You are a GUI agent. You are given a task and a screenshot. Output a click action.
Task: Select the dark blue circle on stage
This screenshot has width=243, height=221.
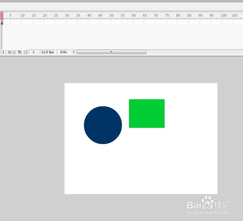[103, 125]
